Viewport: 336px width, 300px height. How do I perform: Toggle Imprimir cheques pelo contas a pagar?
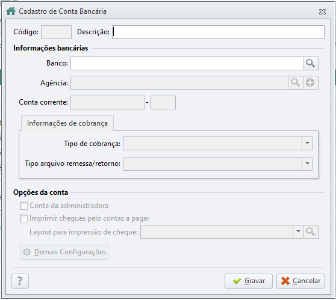[23, 218]
